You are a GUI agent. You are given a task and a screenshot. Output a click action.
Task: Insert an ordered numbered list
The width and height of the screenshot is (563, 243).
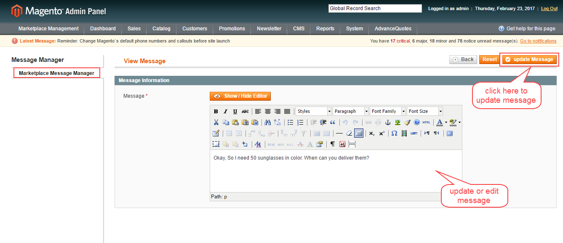pos(300,122)
